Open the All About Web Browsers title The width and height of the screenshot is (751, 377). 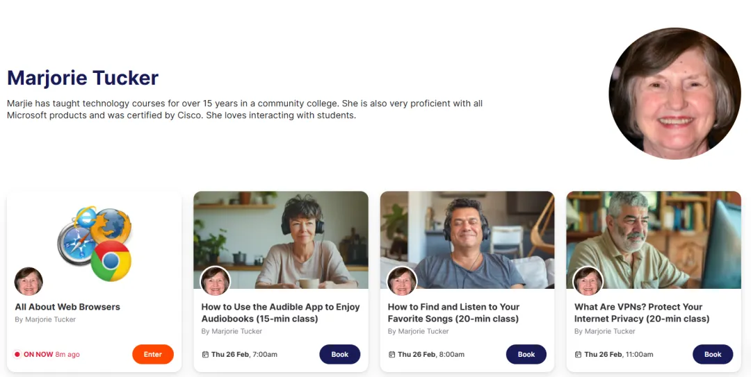pyautogui.click(x=67, y=307)
